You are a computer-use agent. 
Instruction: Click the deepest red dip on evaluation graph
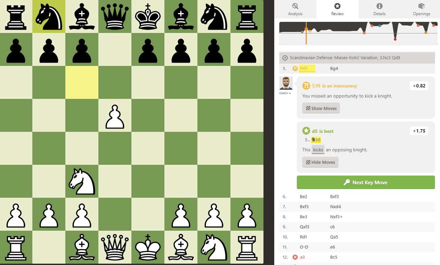coord(395,39)
